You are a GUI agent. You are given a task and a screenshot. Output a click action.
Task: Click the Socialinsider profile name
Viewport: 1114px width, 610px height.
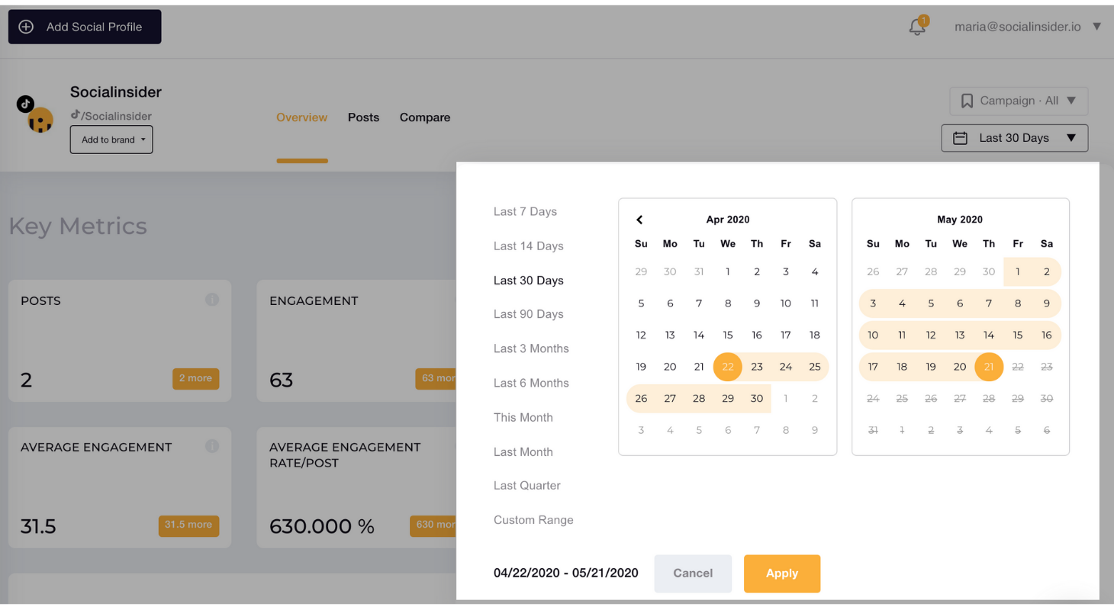pyautogui.click(x=116, y=92)
